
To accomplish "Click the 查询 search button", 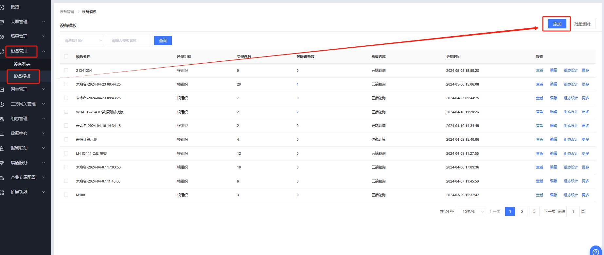I will [163, 40].
